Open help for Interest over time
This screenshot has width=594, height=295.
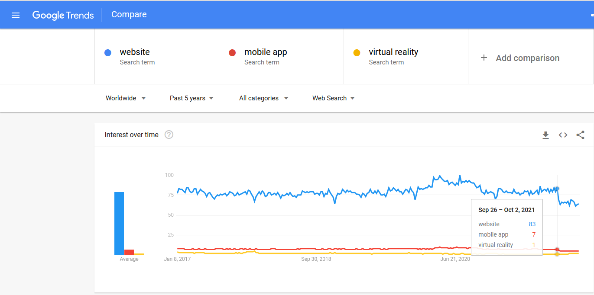click(169, 135)
